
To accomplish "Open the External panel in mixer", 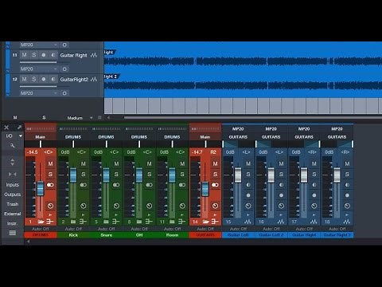I will click(12, 214).
